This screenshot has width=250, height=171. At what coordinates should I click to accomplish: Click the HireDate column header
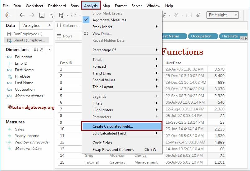[x=173, y=63]
